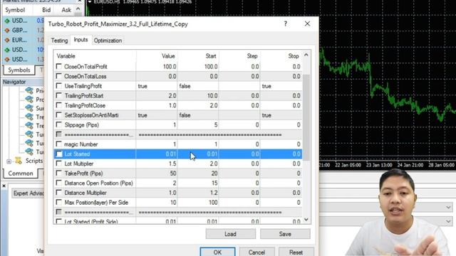Open the Symbols tab in Market Watch
456x256 pixels.
[x=19, y=70]
